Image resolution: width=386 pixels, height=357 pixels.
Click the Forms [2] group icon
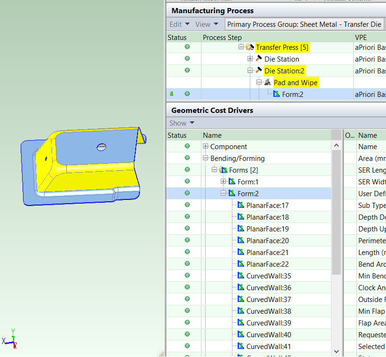pyautogui.click(x=223, y=170)
